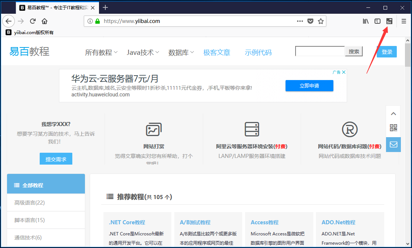Reload the current page
Screen dimensions: 412x248
33,21
